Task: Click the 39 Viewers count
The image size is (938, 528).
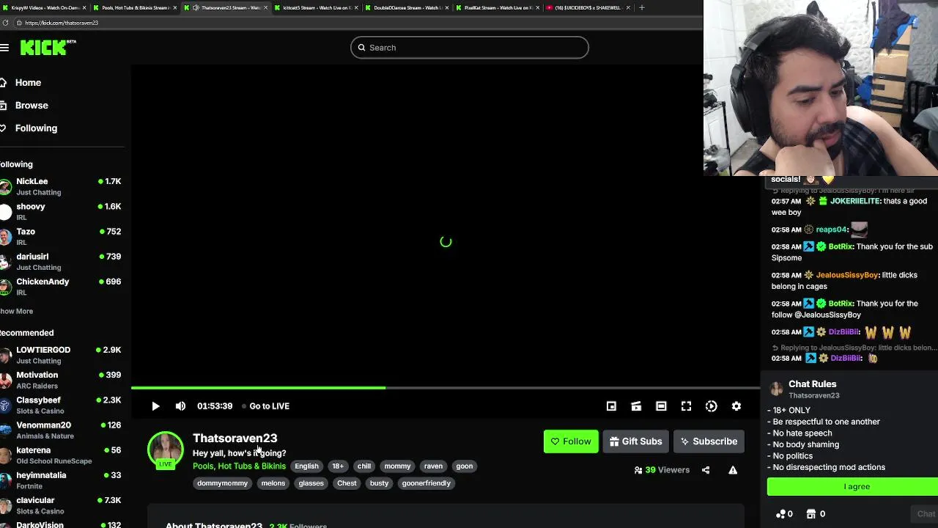Action: (662, 470)
